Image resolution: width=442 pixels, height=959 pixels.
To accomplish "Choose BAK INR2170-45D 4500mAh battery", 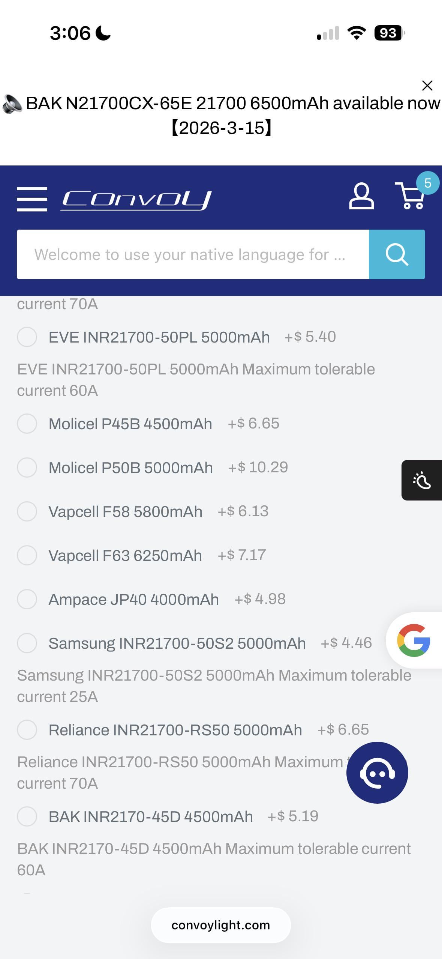I will click(27, 816).
